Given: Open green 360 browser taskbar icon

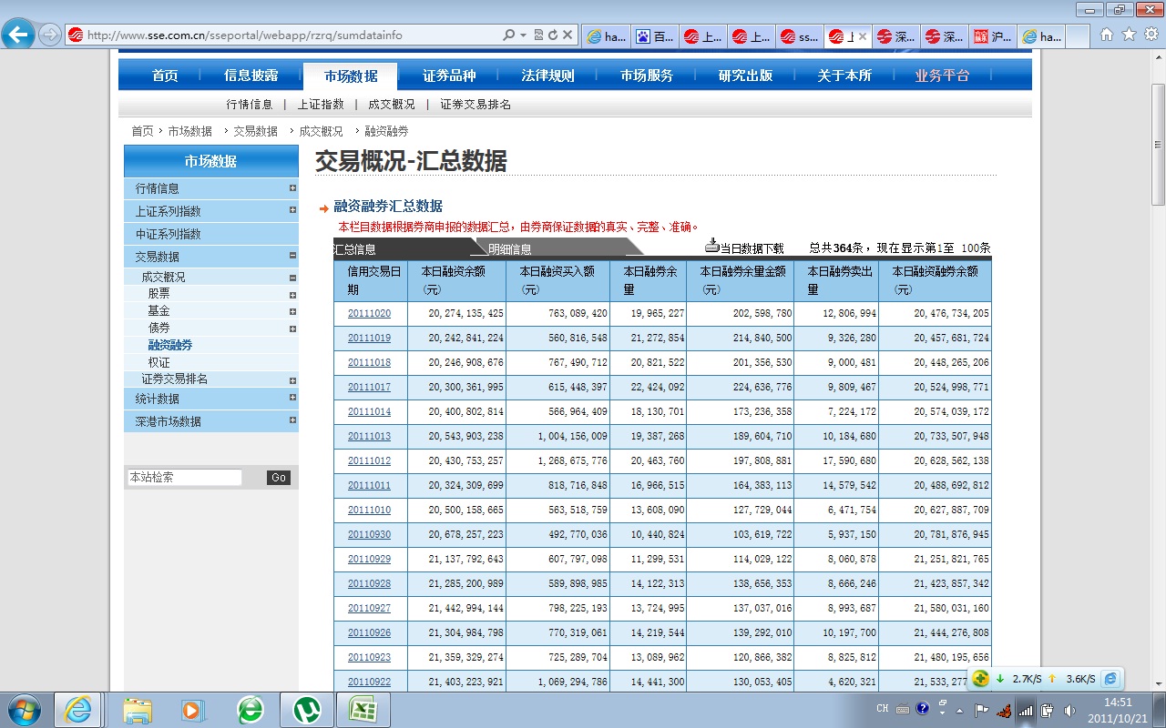Looking at the screenshot, I should pos(250,710).
